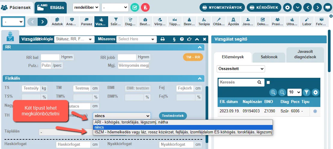
Task: Open the Oltás... vaccination module
Action: point(218,22)
